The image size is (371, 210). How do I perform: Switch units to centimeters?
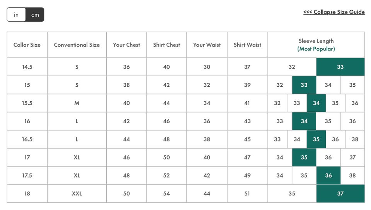click(x=35, y=15)
